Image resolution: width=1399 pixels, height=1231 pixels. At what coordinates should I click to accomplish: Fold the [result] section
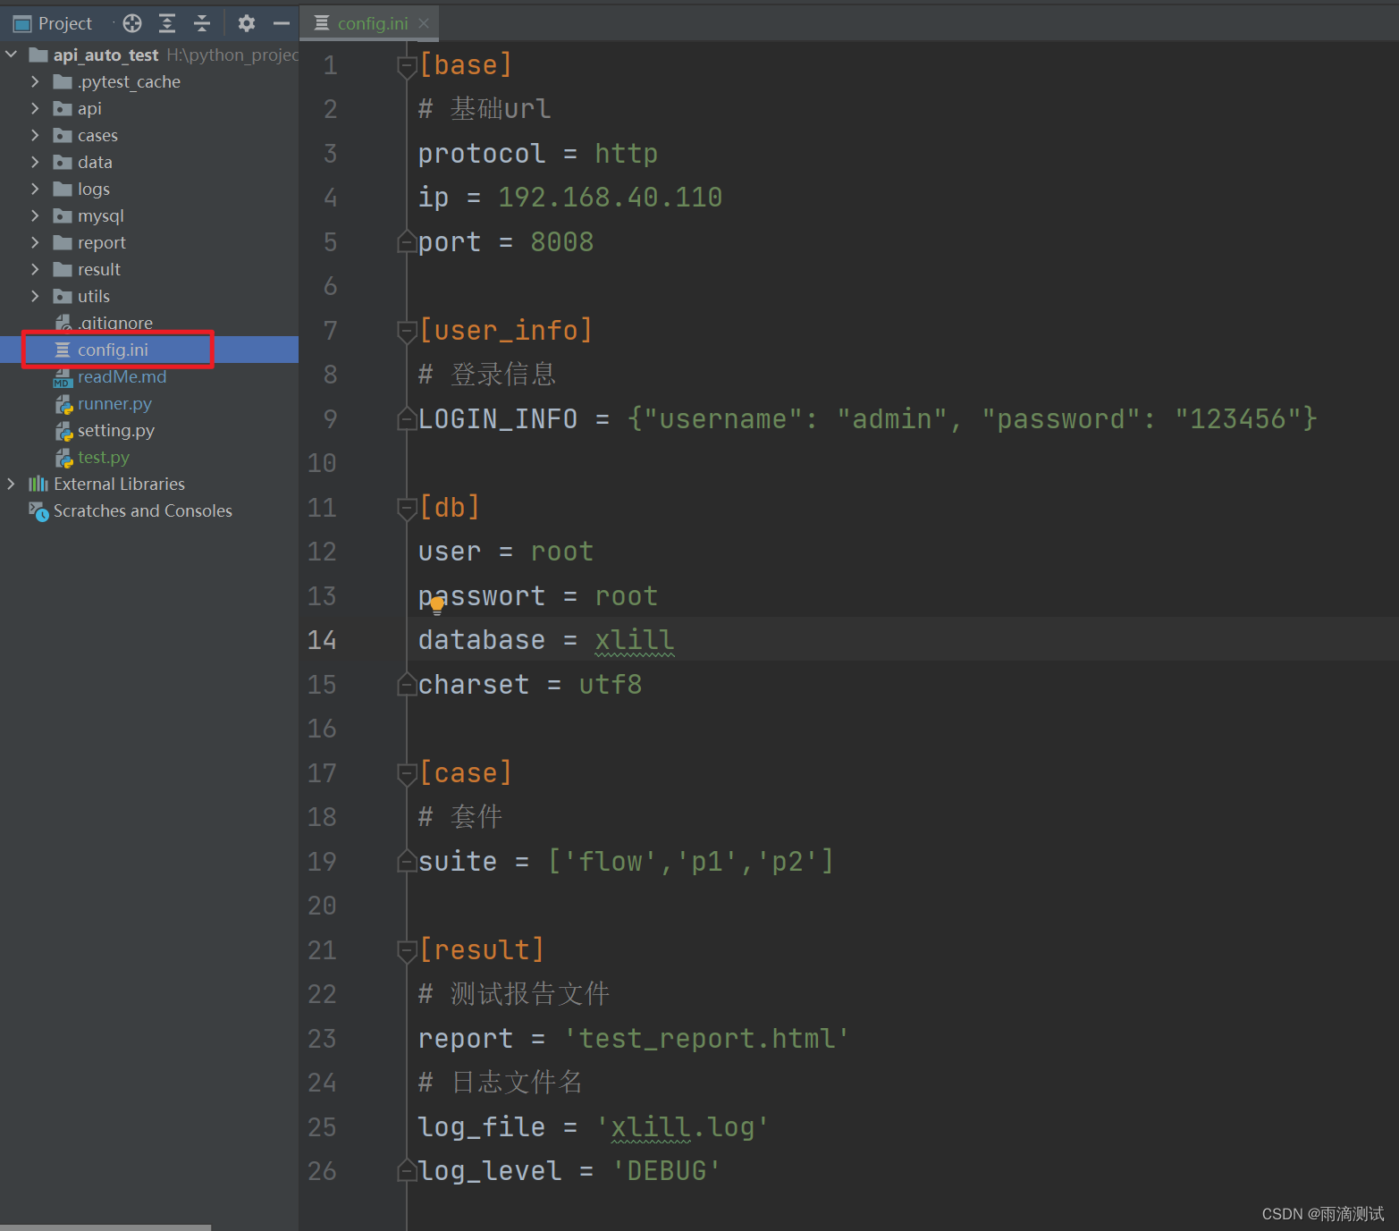407,950
